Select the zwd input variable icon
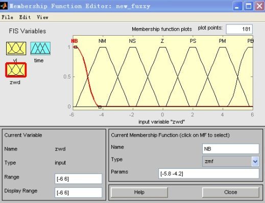Viewport: 265px width, 203px height. [16, 70]
